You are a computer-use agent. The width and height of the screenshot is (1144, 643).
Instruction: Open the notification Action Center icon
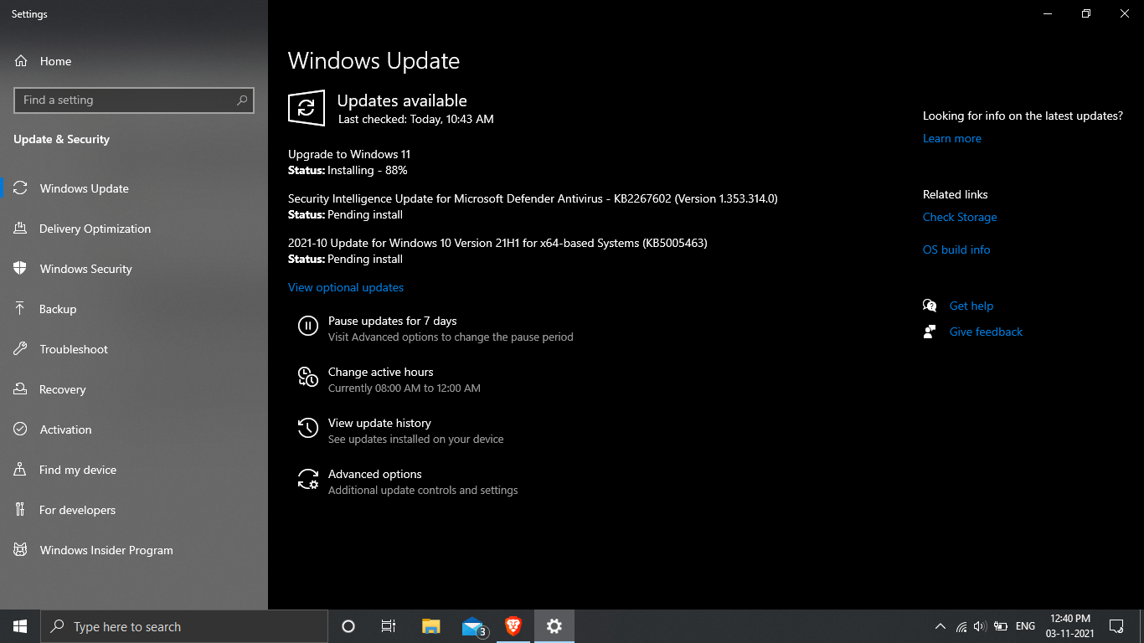coord(1116,626)
